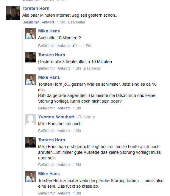Click Torsten Horn's avatar beside "Gestern alle 3 heute"

[x=30, y=57]
